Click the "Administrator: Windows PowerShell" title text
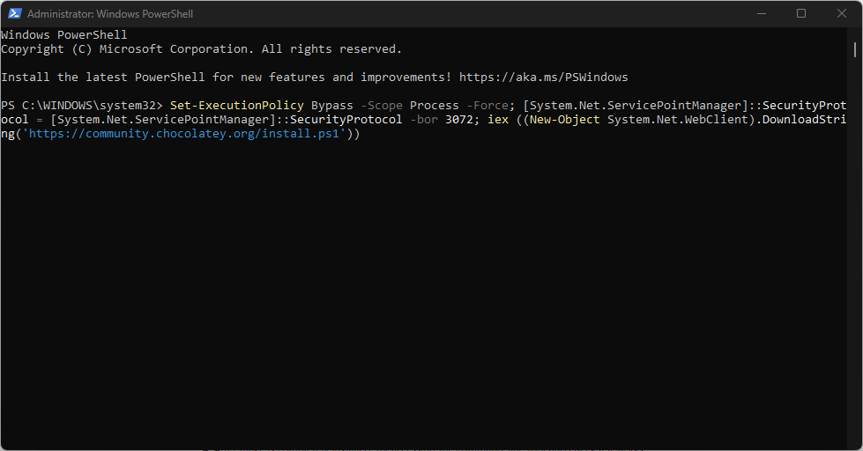863x451 pixels. tap(110, 14)
